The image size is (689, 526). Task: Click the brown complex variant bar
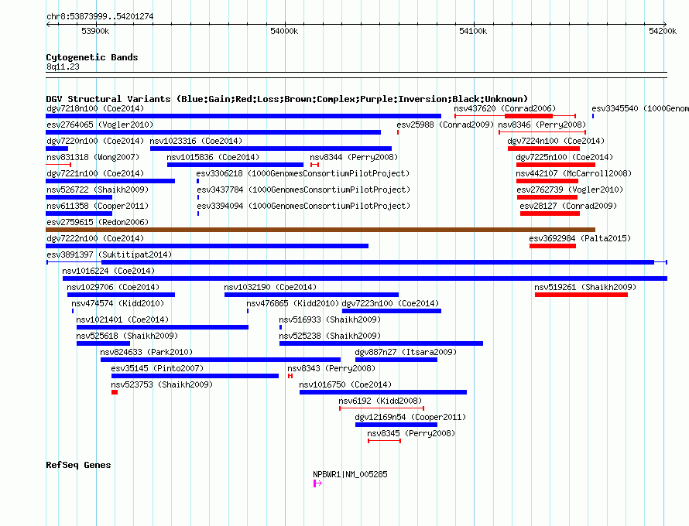tap(321, 230)
